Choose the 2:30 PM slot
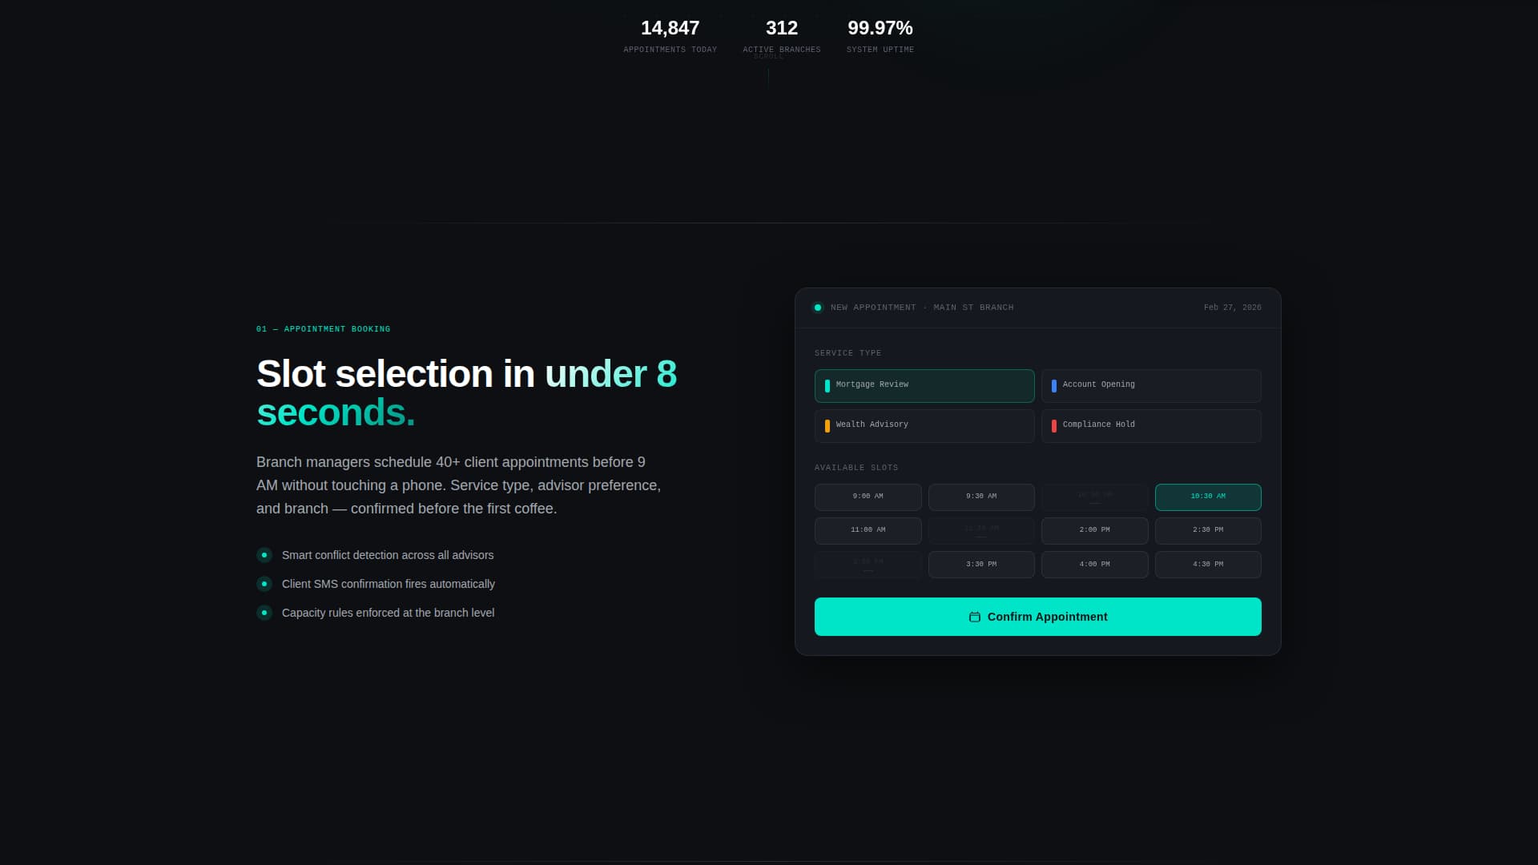Image resolution: width=1538 pixels, height=865 pixels. tap(1208, 530)
